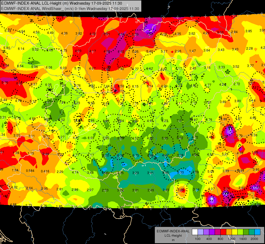265x244 pixels.
Task: Click the map value 1.95
Action: pyautogui.click(x=255, y=152)
